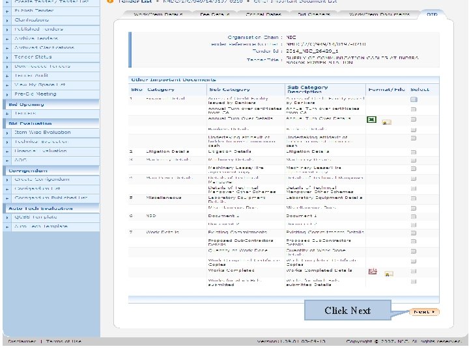Expand the QCBS Template arrow

point(7,218)
